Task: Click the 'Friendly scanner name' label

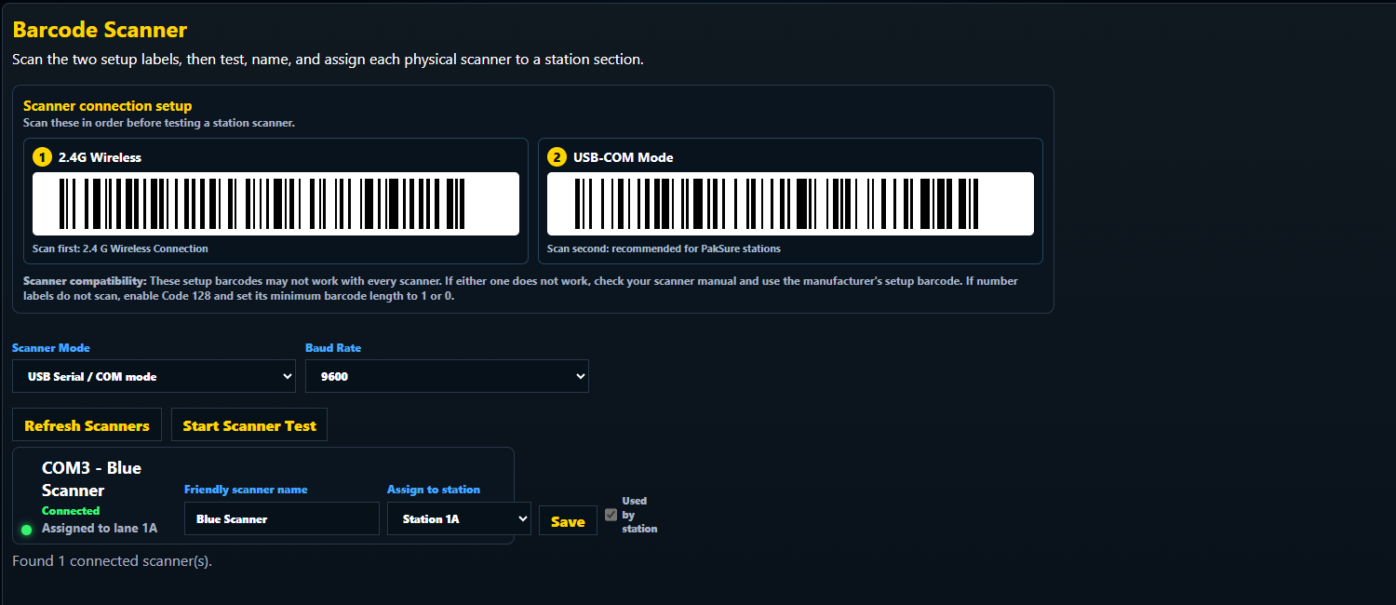Action: [246, 490]
